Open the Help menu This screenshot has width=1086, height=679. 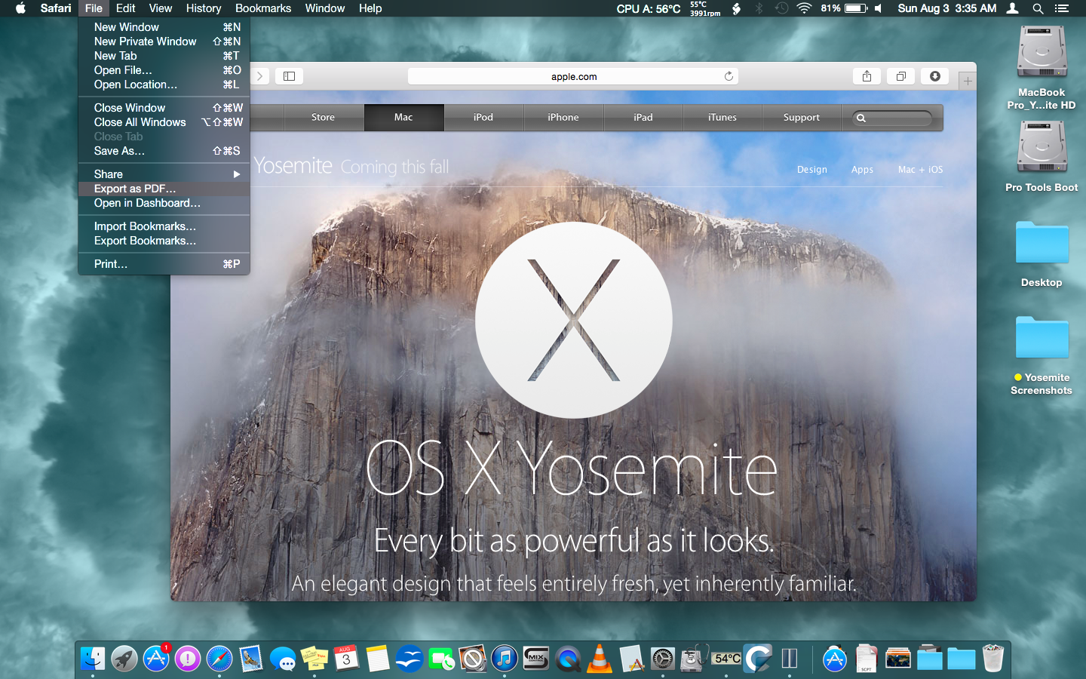(x=370, y=8)
